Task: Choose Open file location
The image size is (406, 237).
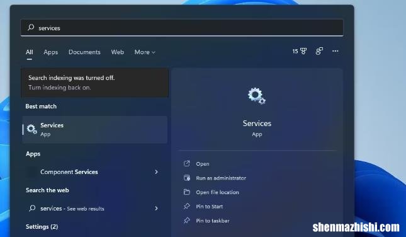Action: coord(217,192)
